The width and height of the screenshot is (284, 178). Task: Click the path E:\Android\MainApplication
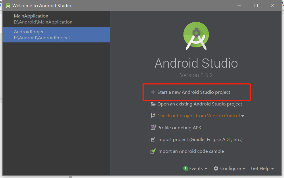pos(43,22)
